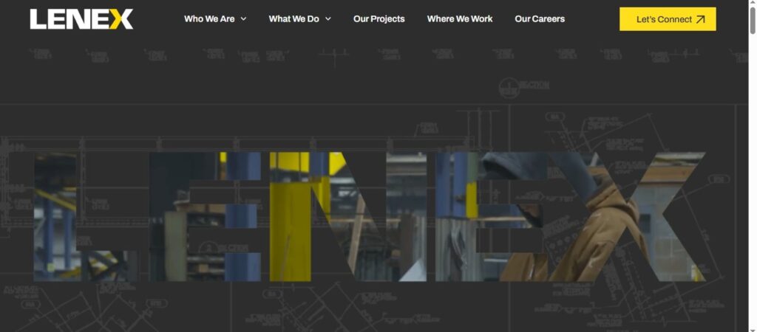Click the vertical page scrollbar thumb

753,21
